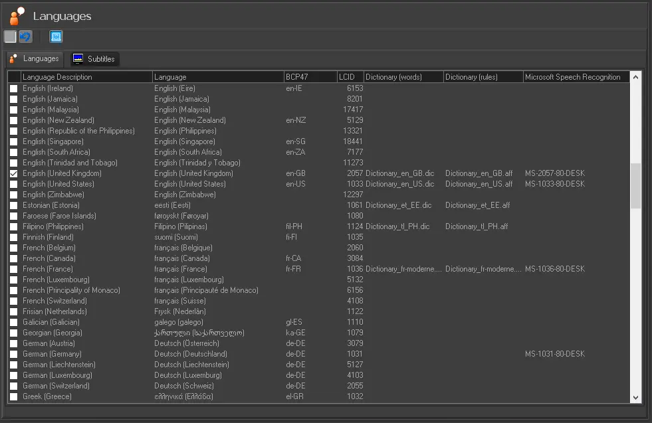Click the Dictionary (words) column header
The height and width of the screenshot is (423, 652).
point(403,77)
